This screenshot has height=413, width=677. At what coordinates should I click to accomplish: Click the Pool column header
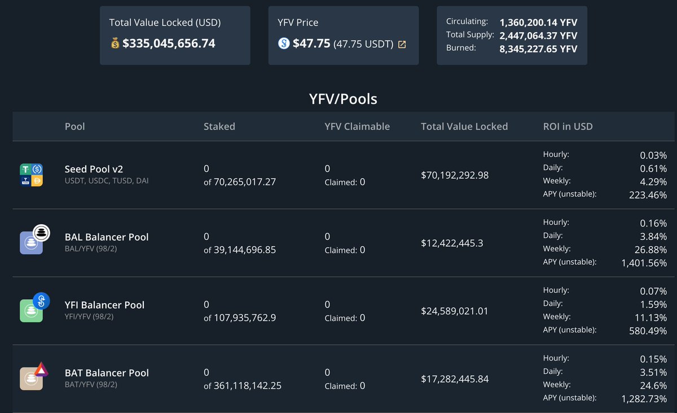click(75, 126)
